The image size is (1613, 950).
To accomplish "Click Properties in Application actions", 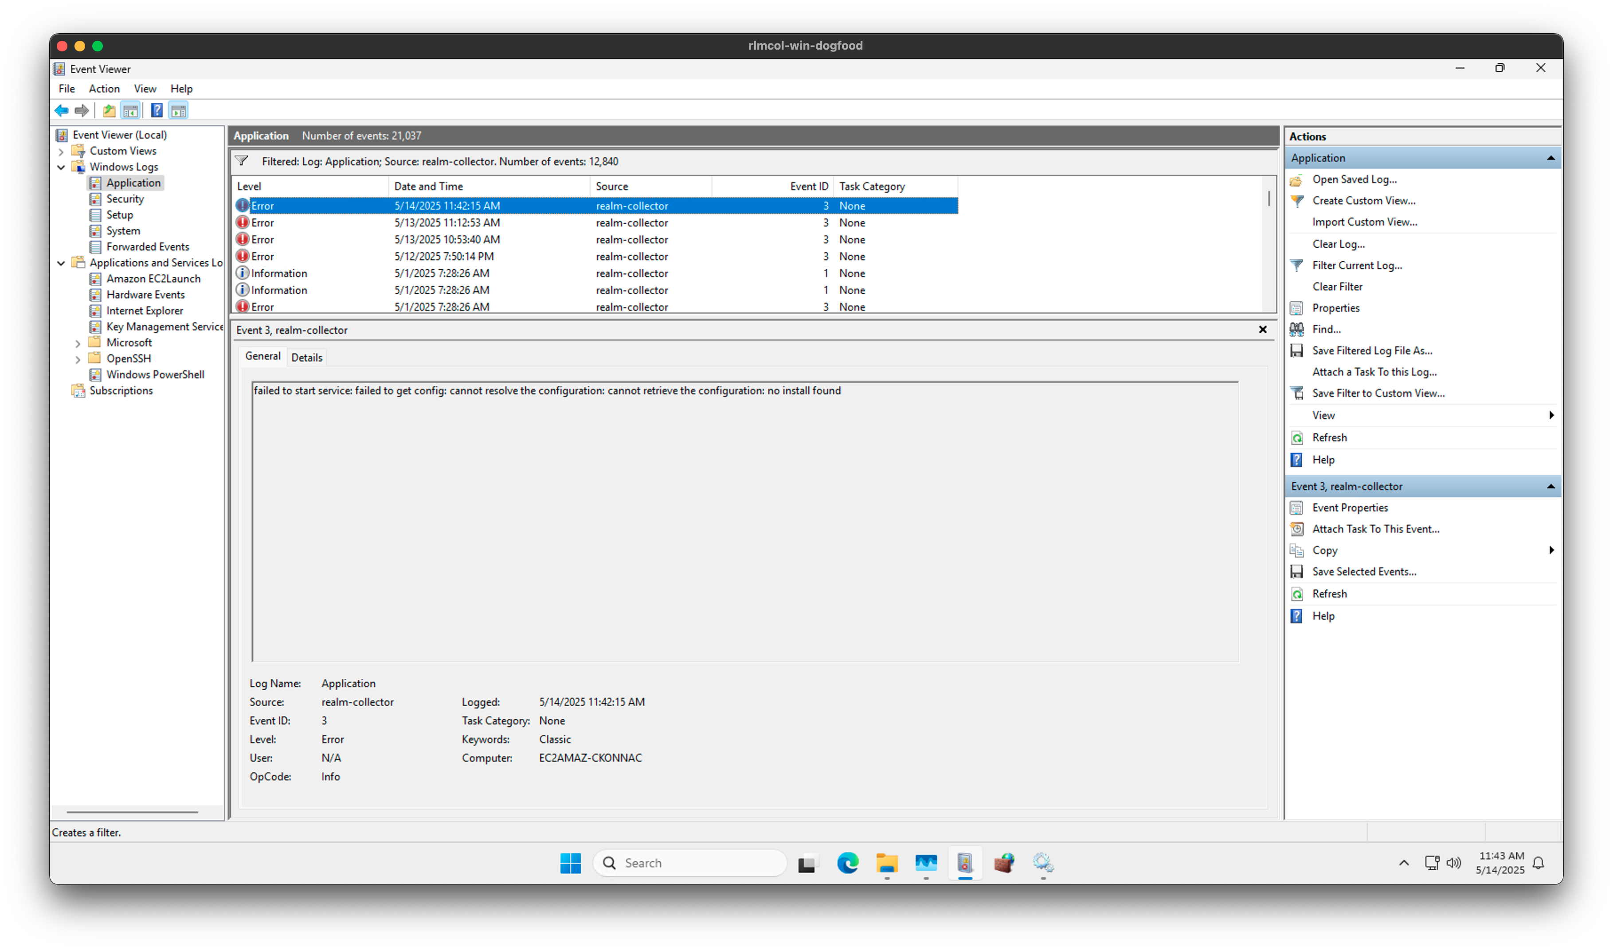I will pos(1335,308).
